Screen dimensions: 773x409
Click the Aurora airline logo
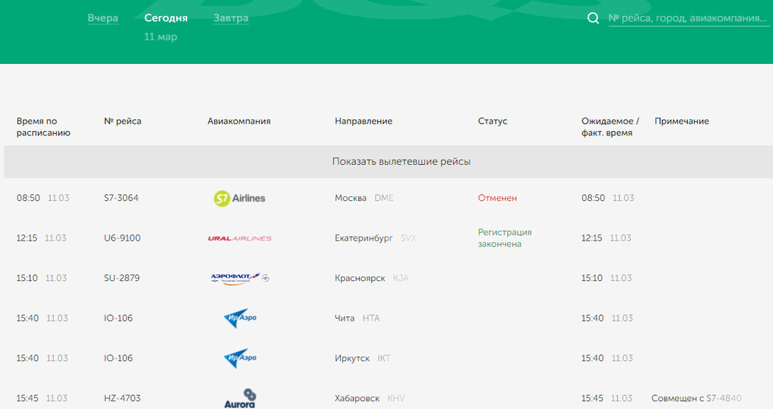(x=239, y=398)
